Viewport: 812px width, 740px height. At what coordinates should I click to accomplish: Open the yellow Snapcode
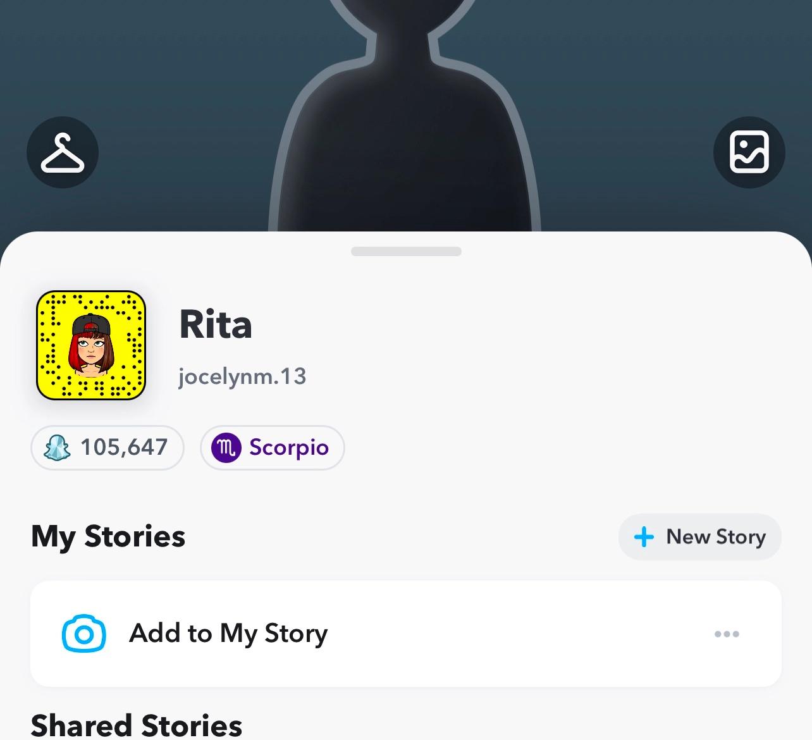coord(91,345)
